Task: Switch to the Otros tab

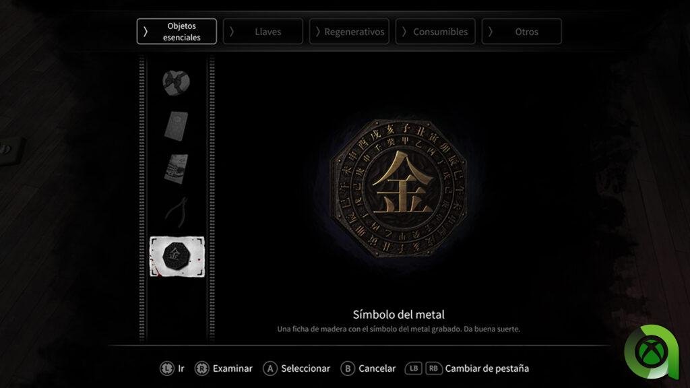Action: (x=522, y=31)
